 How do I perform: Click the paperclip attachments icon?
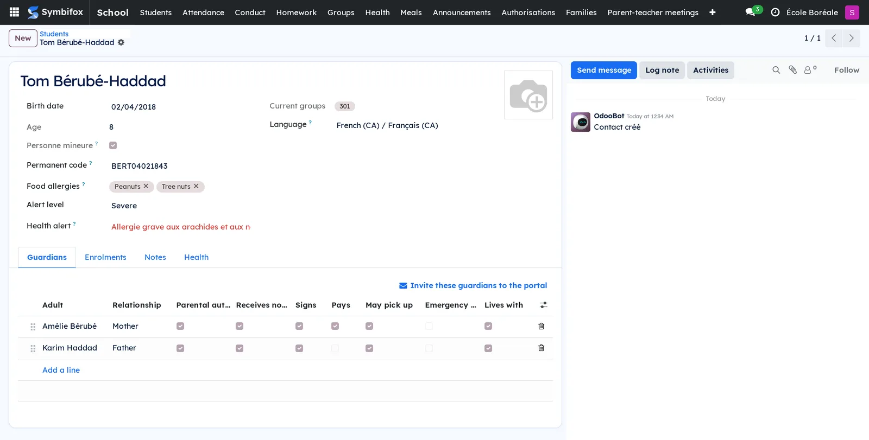[793, 70]
